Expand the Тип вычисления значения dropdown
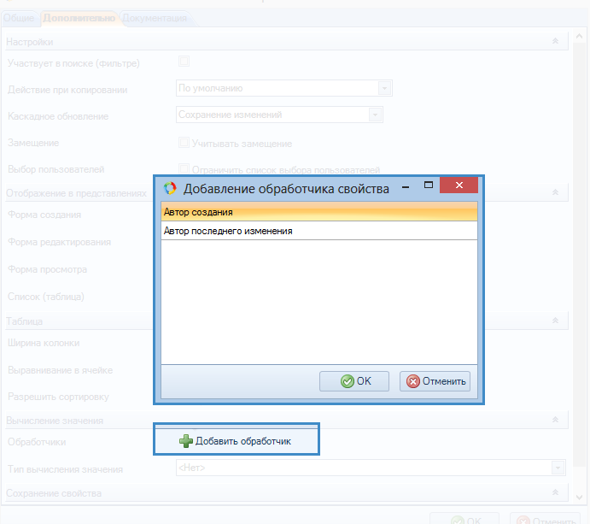The image size is (590, 524). [558, 468]
